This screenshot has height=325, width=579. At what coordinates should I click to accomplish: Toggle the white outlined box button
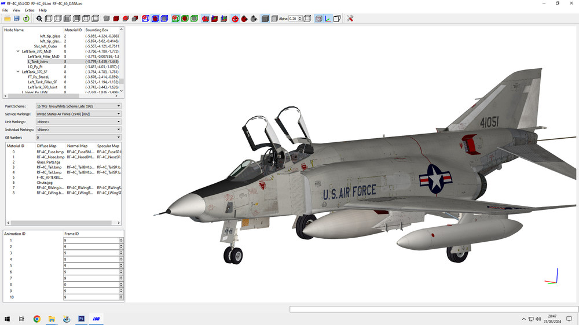[x=337, y=19]
